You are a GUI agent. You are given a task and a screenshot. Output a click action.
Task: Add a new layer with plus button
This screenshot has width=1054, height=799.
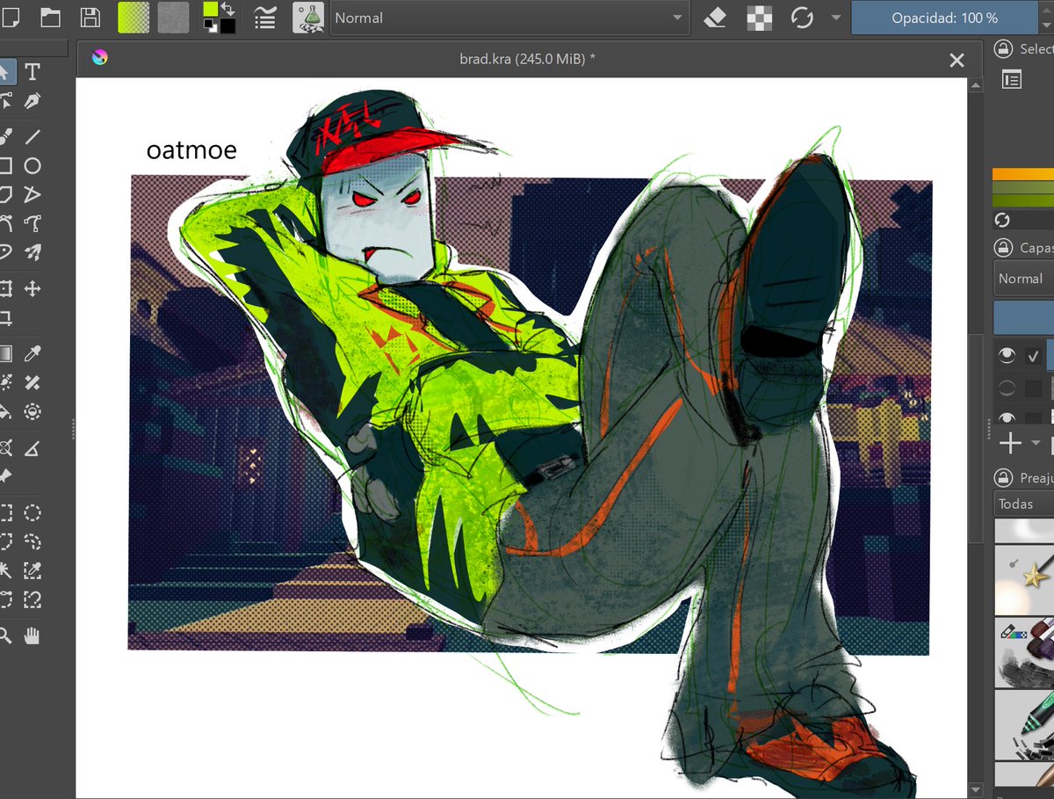pos(1010,443)
